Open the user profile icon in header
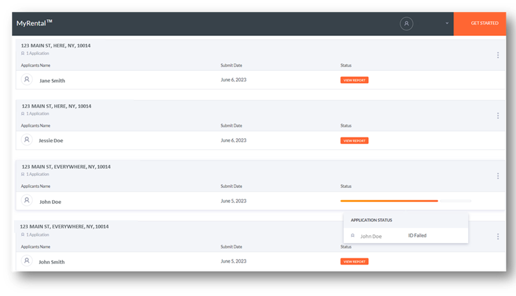 point(407,24)
